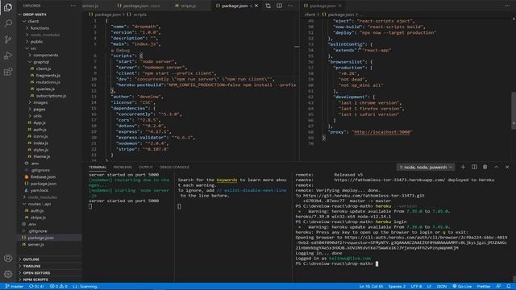
Task: Maximize the terminal panel with chevron up
Action: tap(496, 167)
